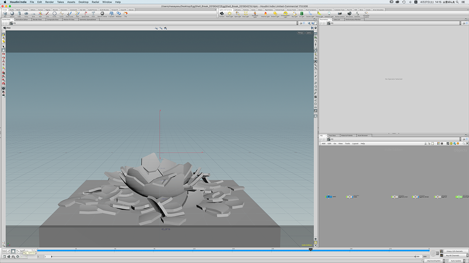Select the Torus shelf tool
469x263 pixels.
click(x=26, y=14)
